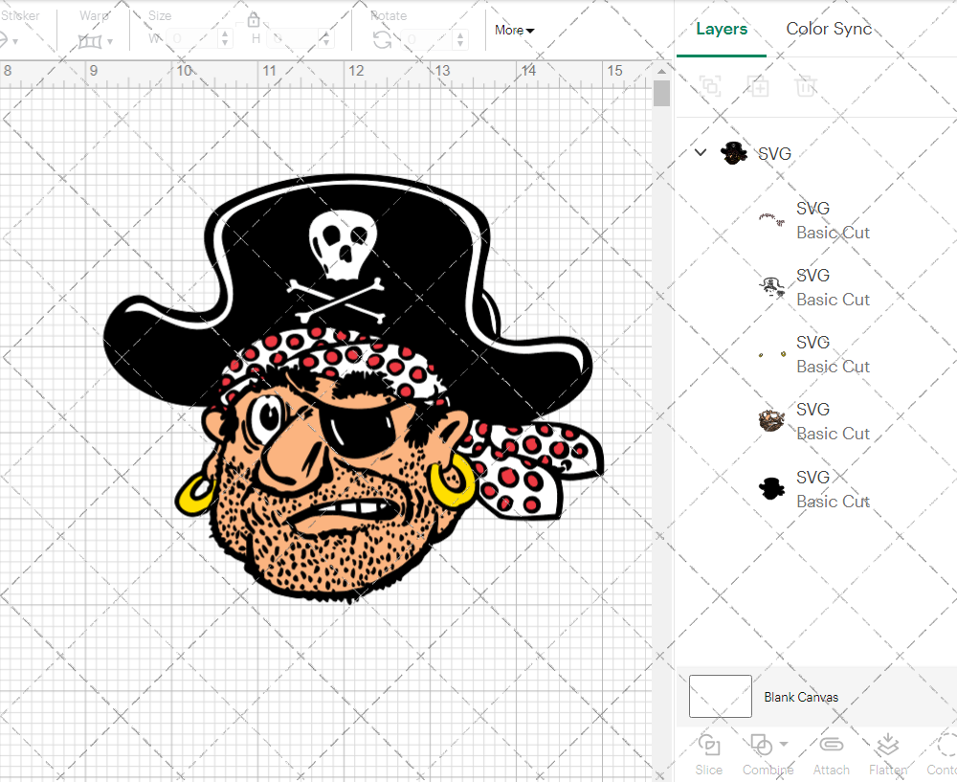Click the top SVG group thumbnail
Screen dimensions: 957x782
click(x=734, y=152)
